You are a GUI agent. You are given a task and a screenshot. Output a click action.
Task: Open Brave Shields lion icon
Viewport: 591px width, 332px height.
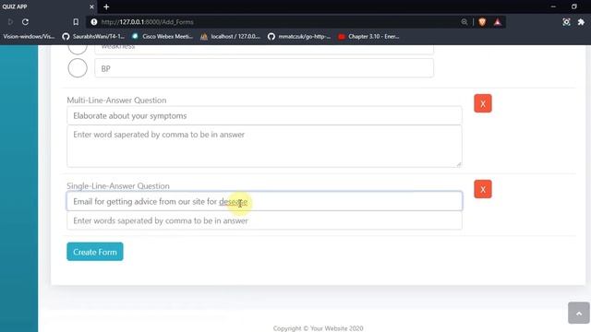(482, 22)
